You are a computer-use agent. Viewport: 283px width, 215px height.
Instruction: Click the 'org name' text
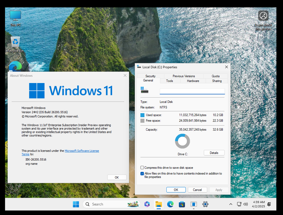tap(32, 164)
